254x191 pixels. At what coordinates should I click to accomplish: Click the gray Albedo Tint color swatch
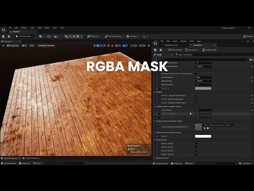click(203, 88)
